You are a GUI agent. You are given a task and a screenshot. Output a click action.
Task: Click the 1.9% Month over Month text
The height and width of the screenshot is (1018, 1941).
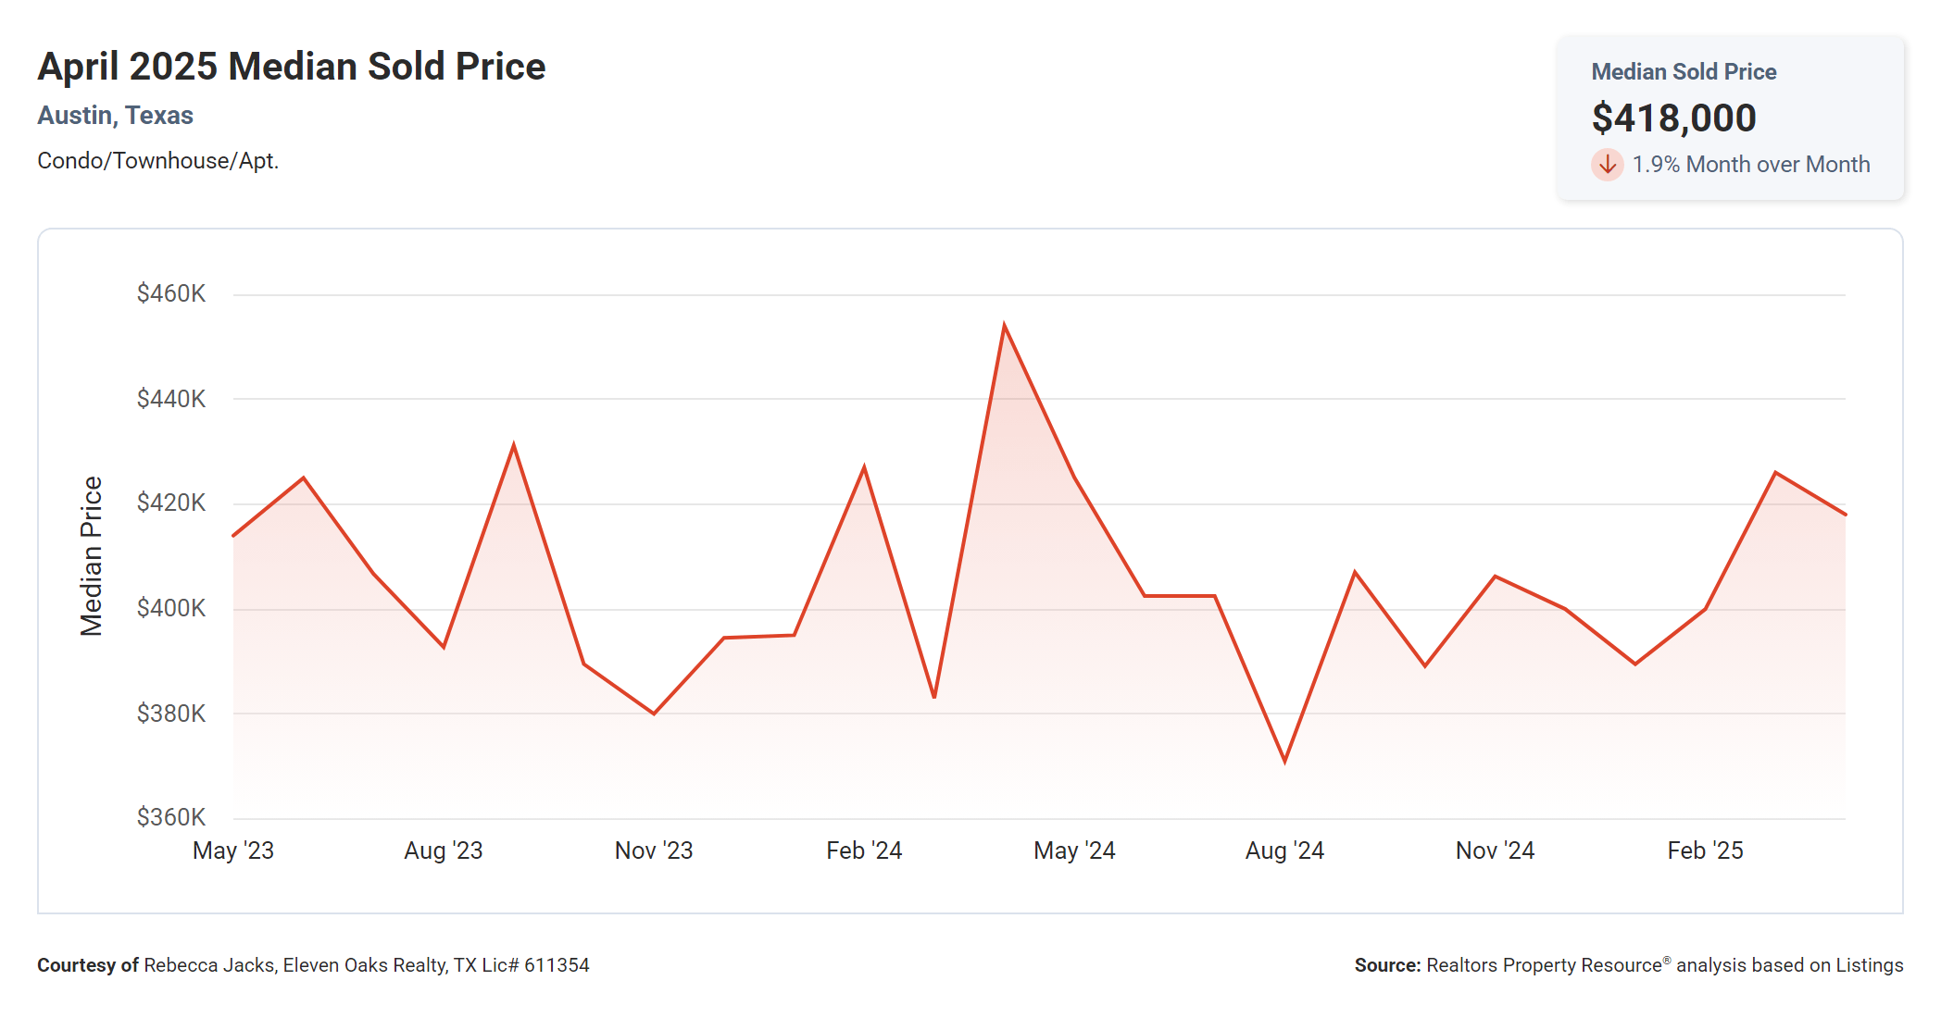point(1750,165)
